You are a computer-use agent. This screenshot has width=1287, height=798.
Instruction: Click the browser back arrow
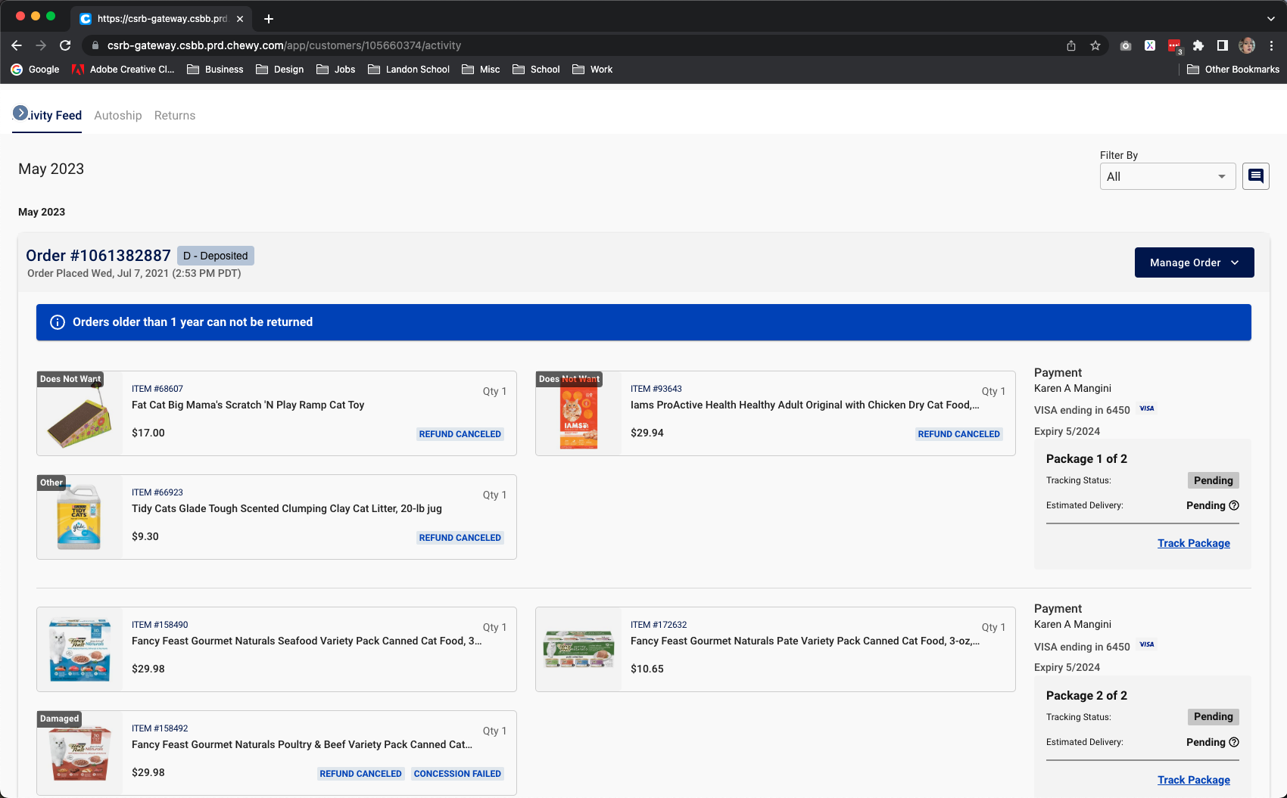pyautogui.click(x=17, y=45)
